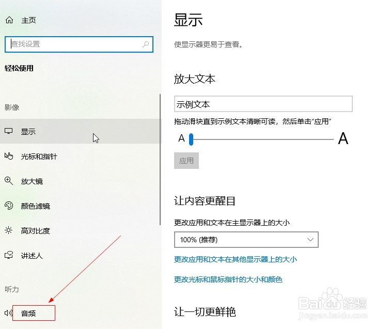The image size is (389, 329).
Task: Click the 示例文本 sample text box
Action: coord(263,104)
